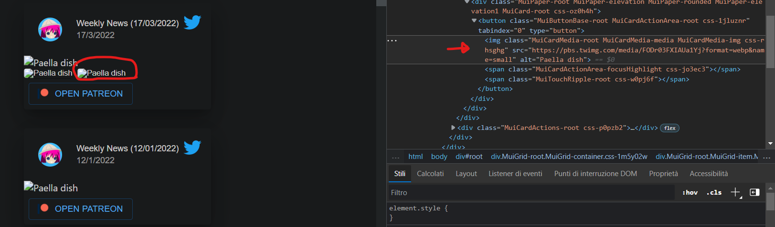
Task: Toggle the .cls element classes panel
Action: pyautogui.click(x=714, y=192)
